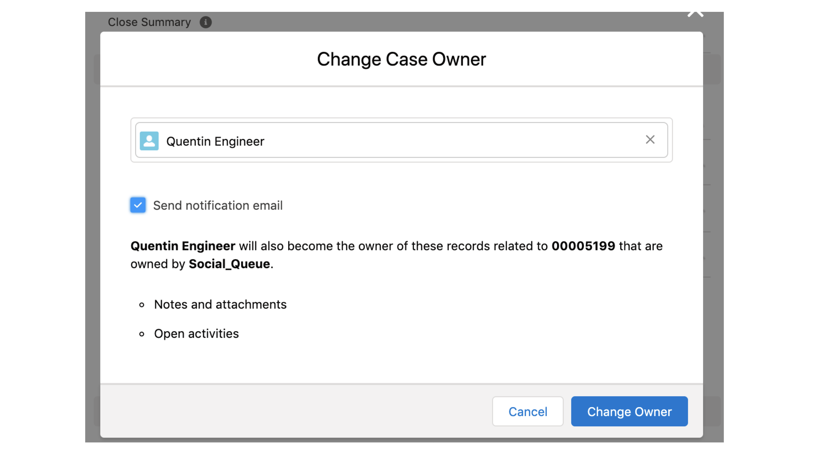Uncheck the Send notification email checkbox
This screenshot has width=820, height=459.
coord(138,205)
